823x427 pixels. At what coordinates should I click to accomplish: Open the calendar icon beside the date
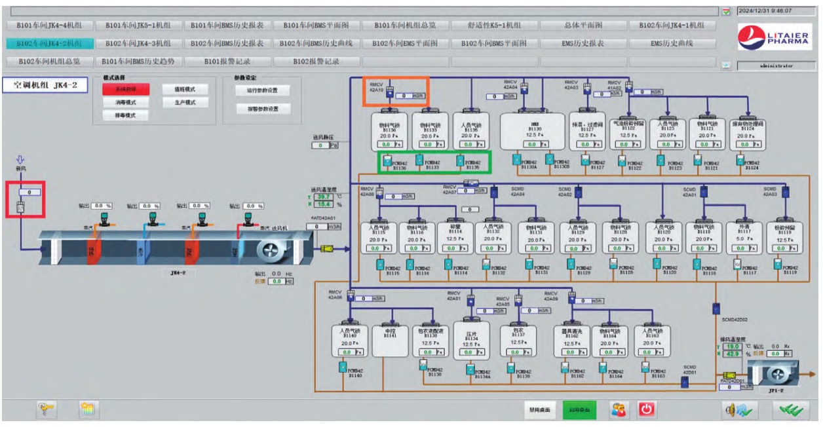click(725, 11)
